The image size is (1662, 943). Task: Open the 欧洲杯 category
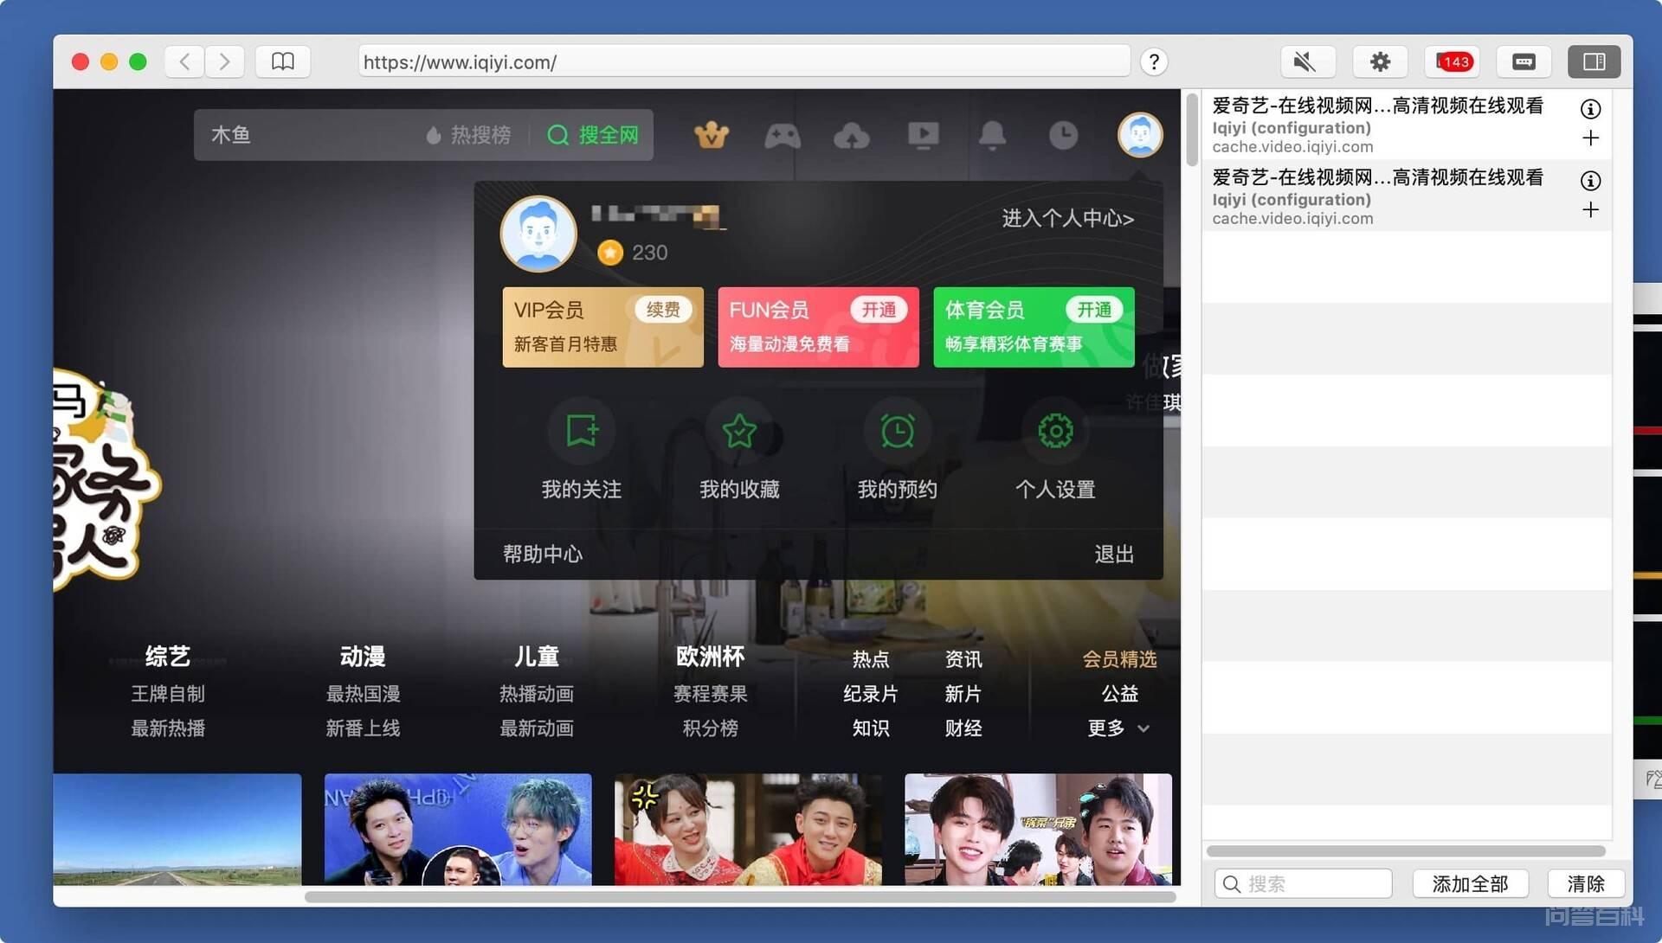point(710,657)
